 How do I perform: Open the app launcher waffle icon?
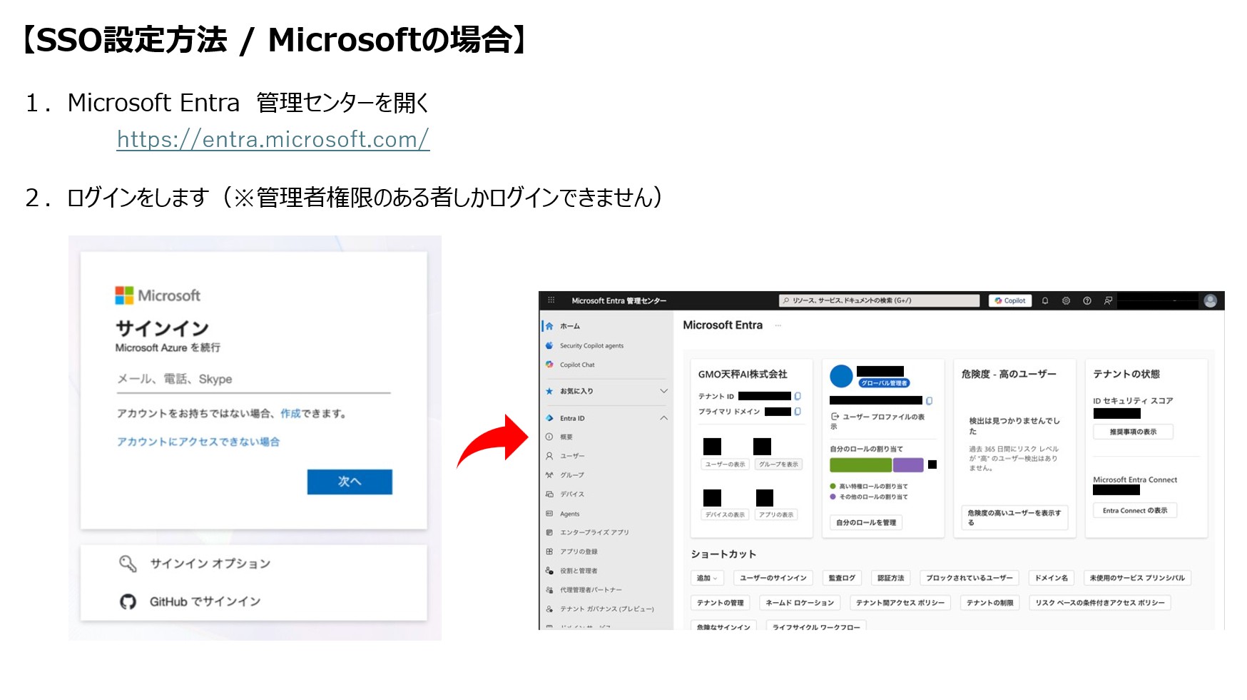(x=551, y=300)
